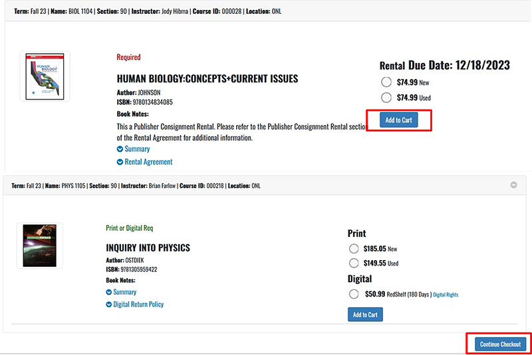Open the Digital Rights link
532x355 pixels.
(446, 295)
